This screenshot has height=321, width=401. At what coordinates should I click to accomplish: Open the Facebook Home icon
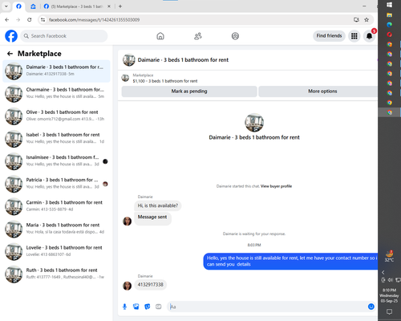(160, 36)
